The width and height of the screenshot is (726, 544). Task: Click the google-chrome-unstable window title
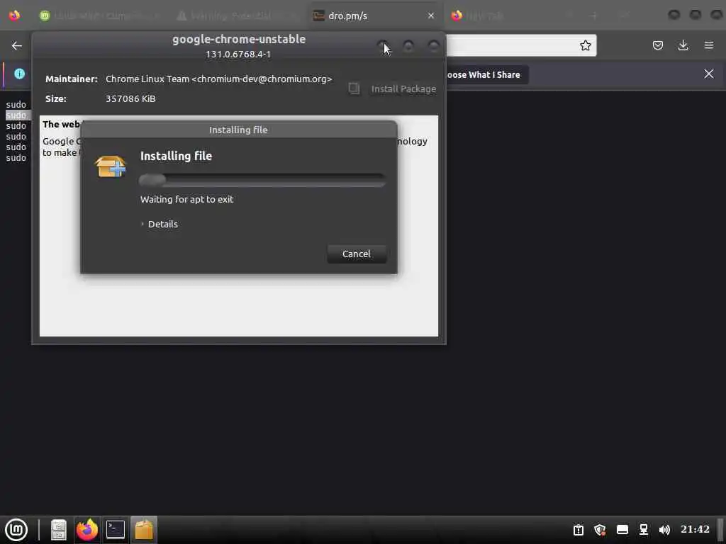tap(239, 40)
